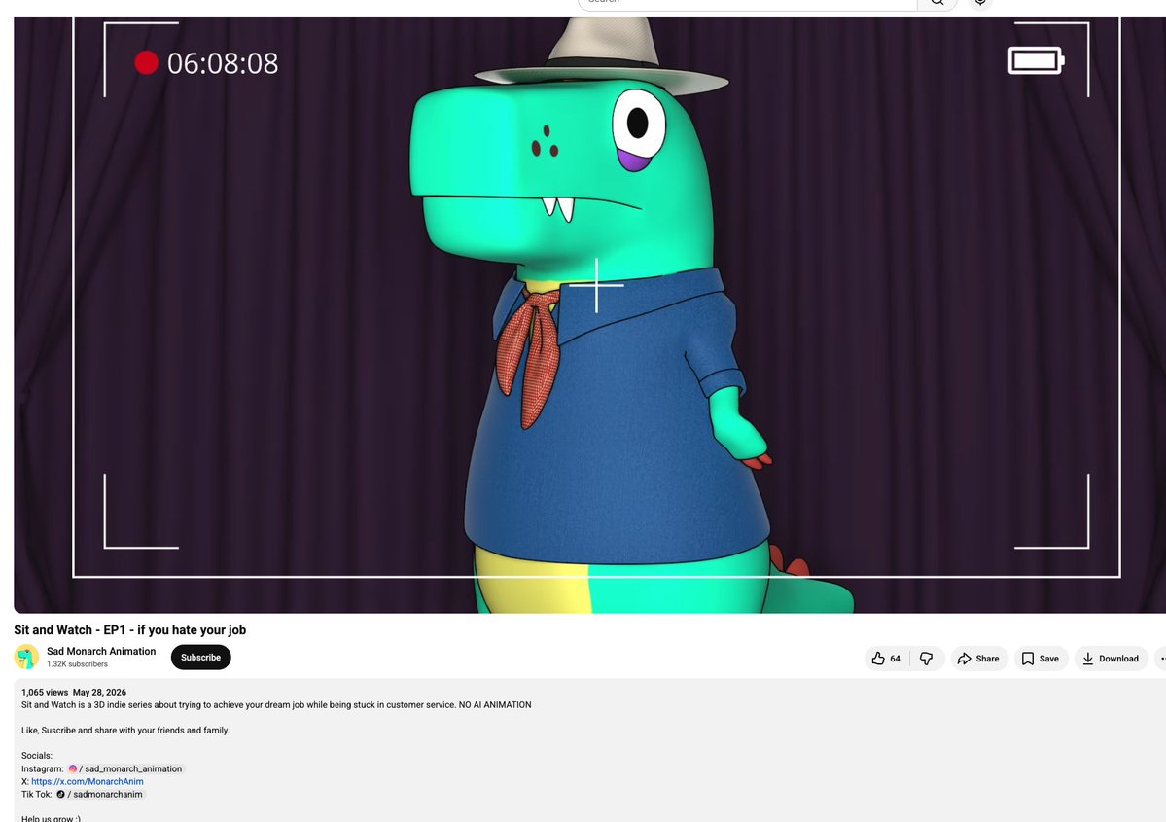Save the video to a playlist
The height and width of the screenshot is (822, 1166).
(x=1042, y=659)
